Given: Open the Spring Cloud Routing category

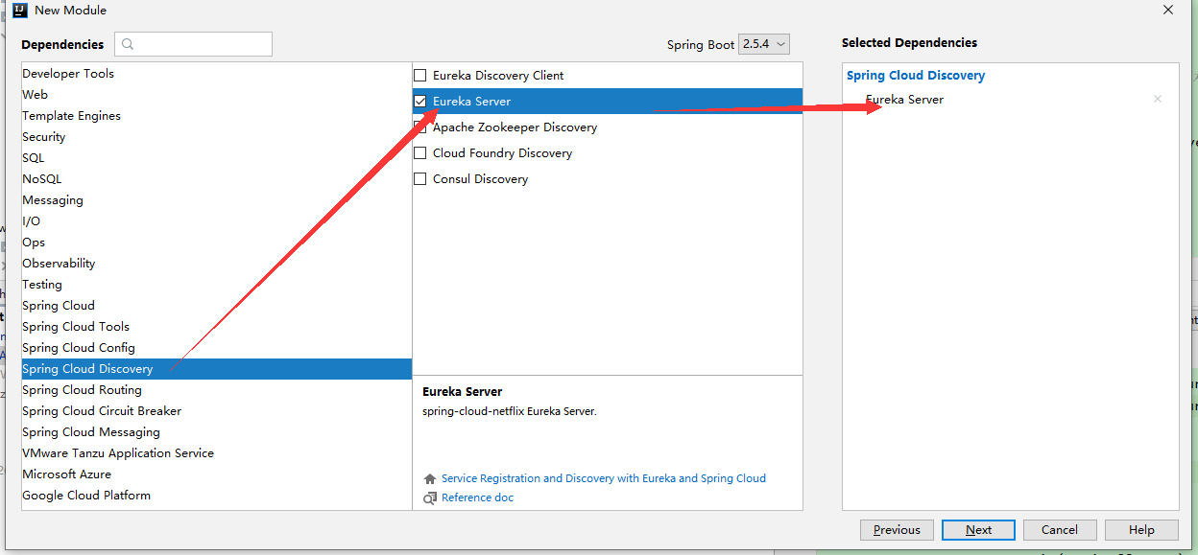Looking at the screenshot, I should pos(217,390).
